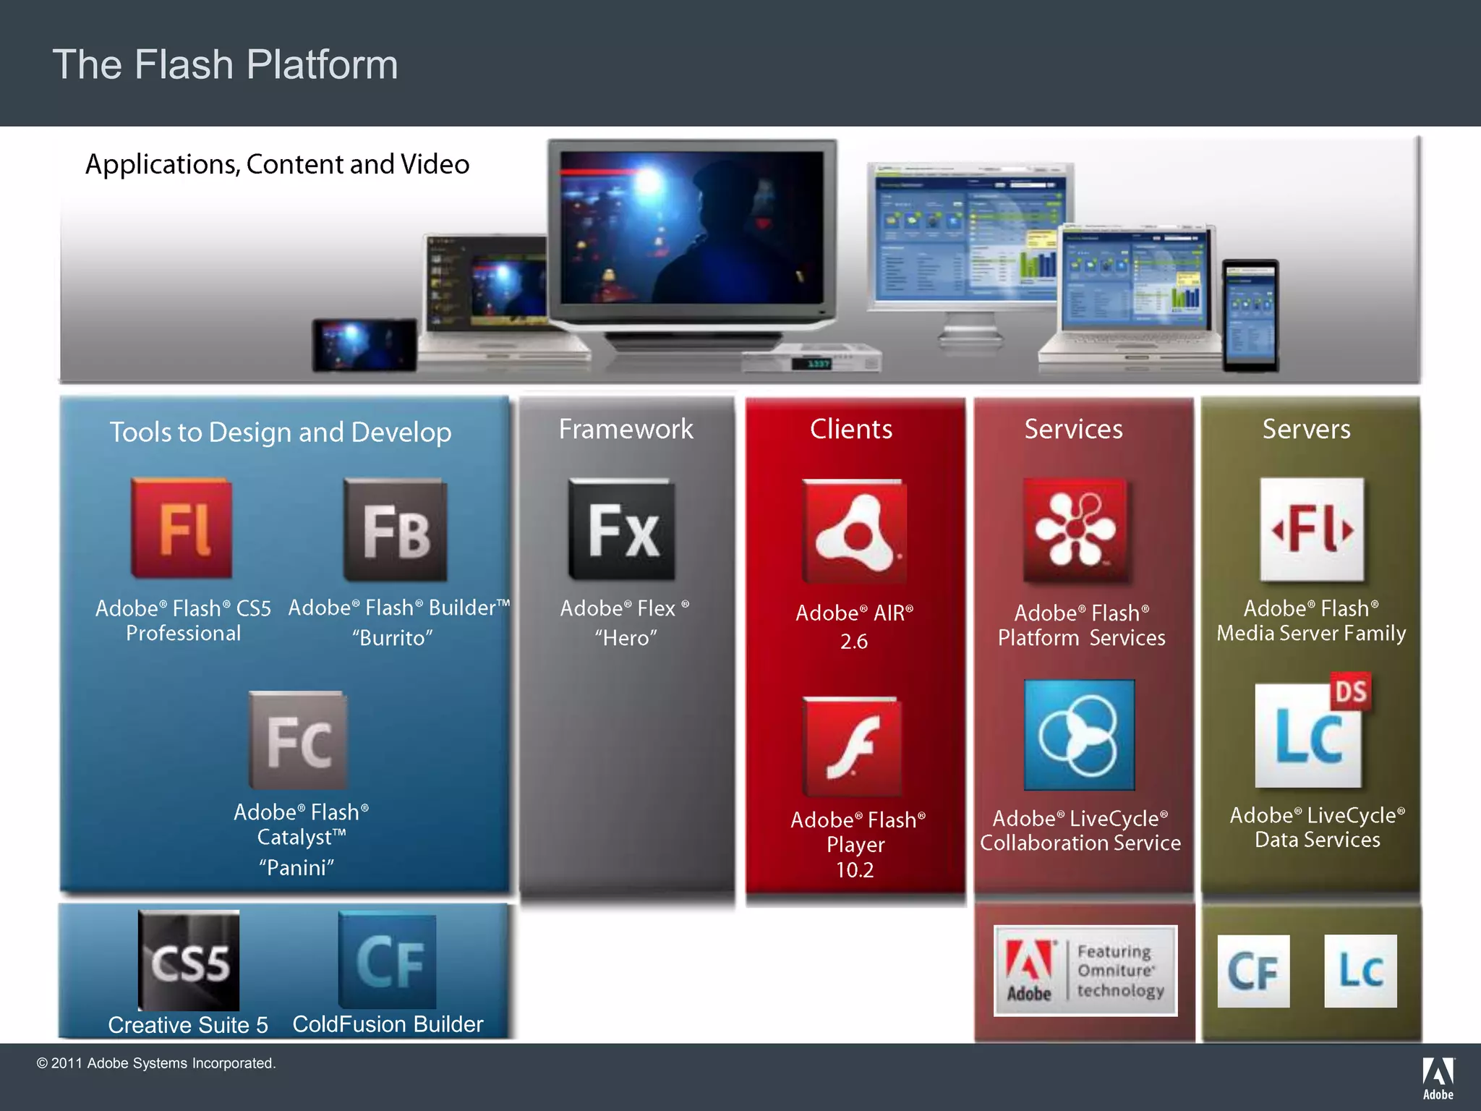Select 'Applications, Content and Video' heading
Viewport: 1481px width, 1111px height.
pyautogui.click(x=277, y=164)
